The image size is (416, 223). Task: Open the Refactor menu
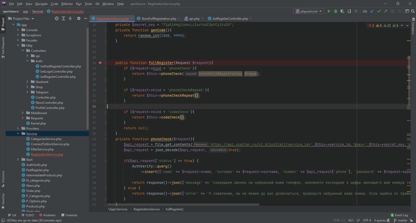coord(67,4)
